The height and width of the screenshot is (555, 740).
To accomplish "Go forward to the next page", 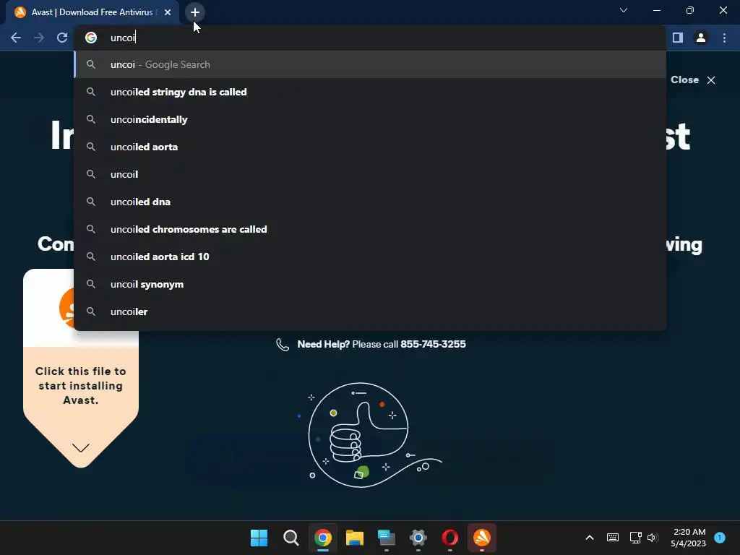I will 39,38.
